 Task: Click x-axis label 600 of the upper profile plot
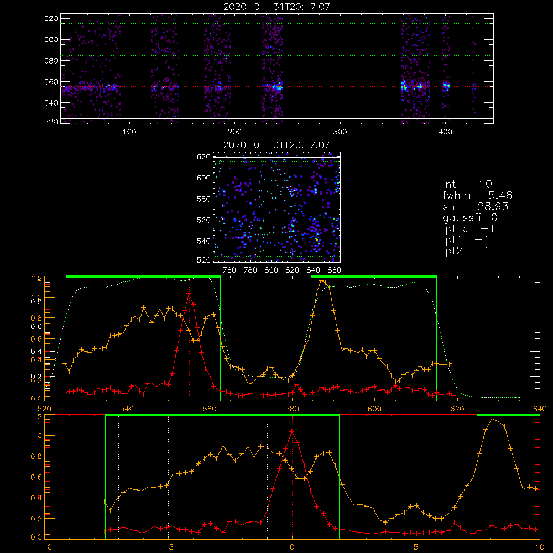[374, 409]
